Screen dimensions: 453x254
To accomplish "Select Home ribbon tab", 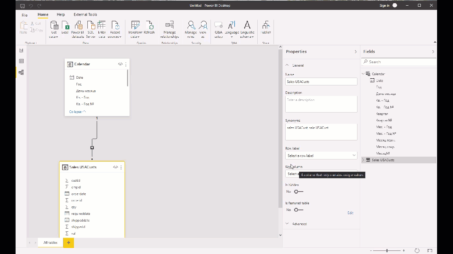I will pos(43,15).
